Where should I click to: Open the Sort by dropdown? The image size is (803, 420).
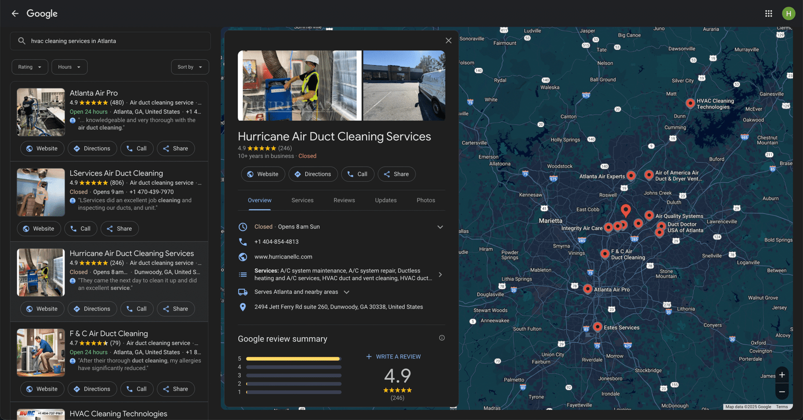click(x=190, y=67)
